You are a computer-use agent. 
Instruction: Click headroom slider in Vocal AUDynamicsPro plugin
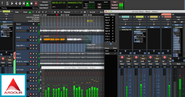(x=140, y=33)
